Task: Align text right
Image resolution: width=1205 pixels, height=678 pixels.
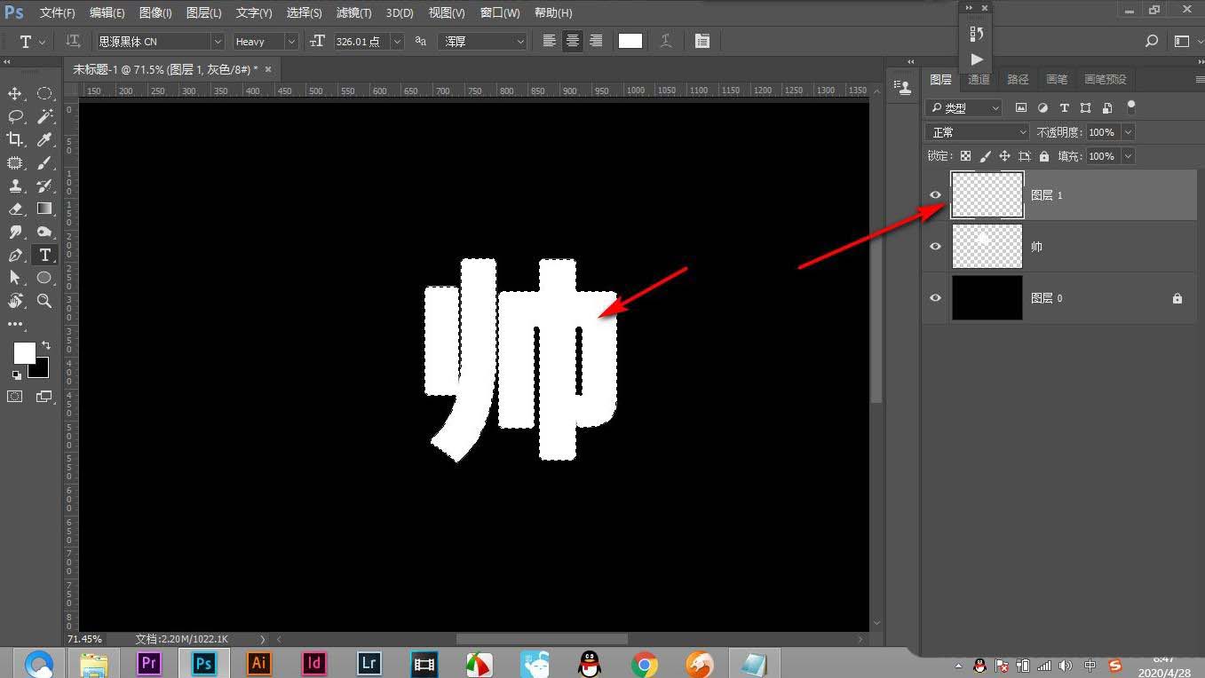Action: [596, 41]
